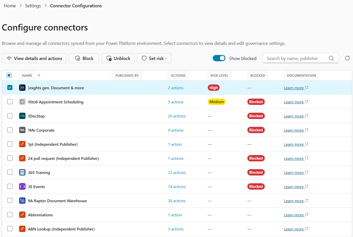The height and width of the screenshot is (237, 353).
Task: Select the 1pt (Independent Publisher) checkbox
Action: 10,144
